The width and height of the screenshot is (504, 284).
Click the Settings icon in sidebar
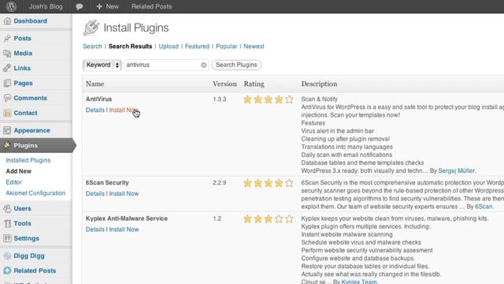[x=7, y=238]
